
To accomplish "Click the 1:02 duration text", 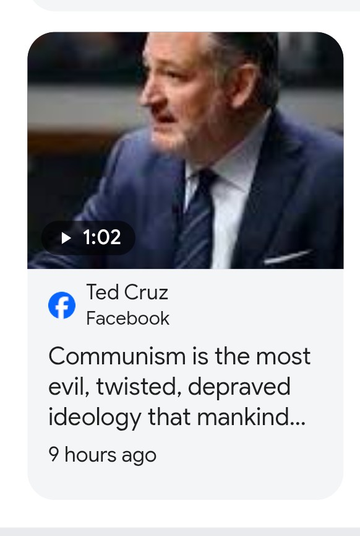I will pos(101,237).
